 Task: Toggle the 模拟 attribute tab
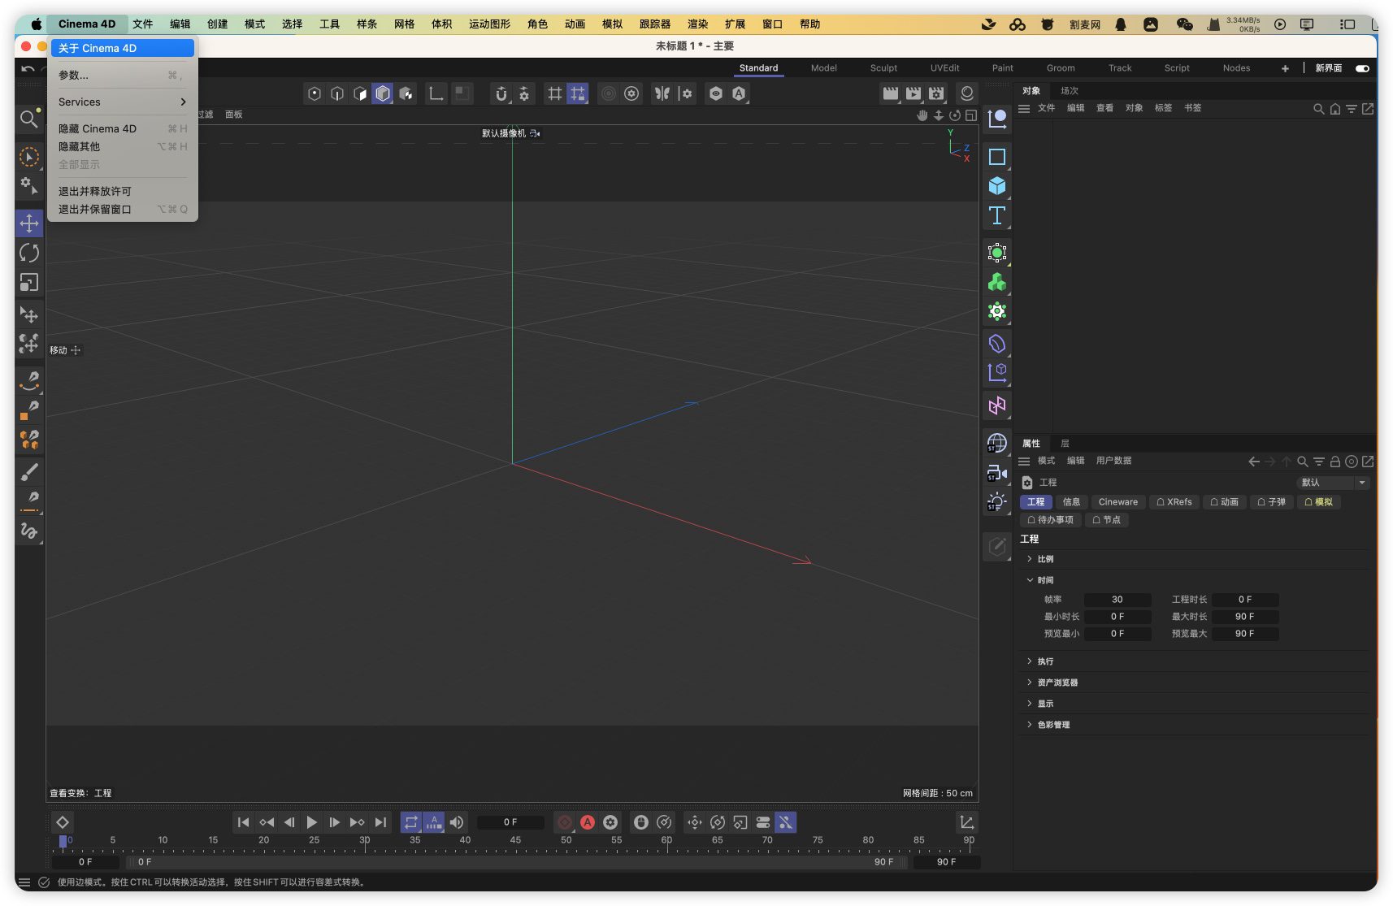(x=1318, y=502)
